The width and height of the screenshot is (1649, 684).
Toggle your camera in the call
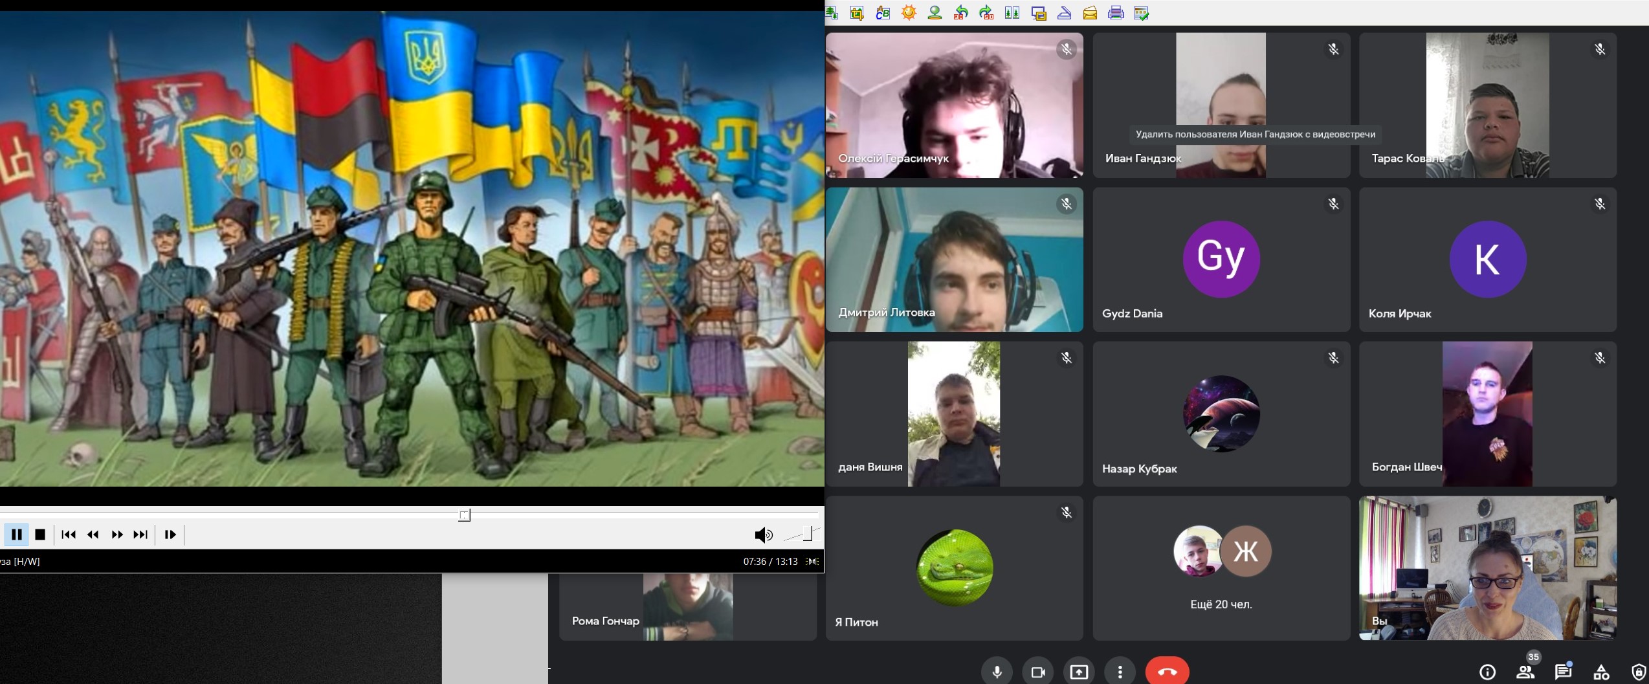point(1038,672)
